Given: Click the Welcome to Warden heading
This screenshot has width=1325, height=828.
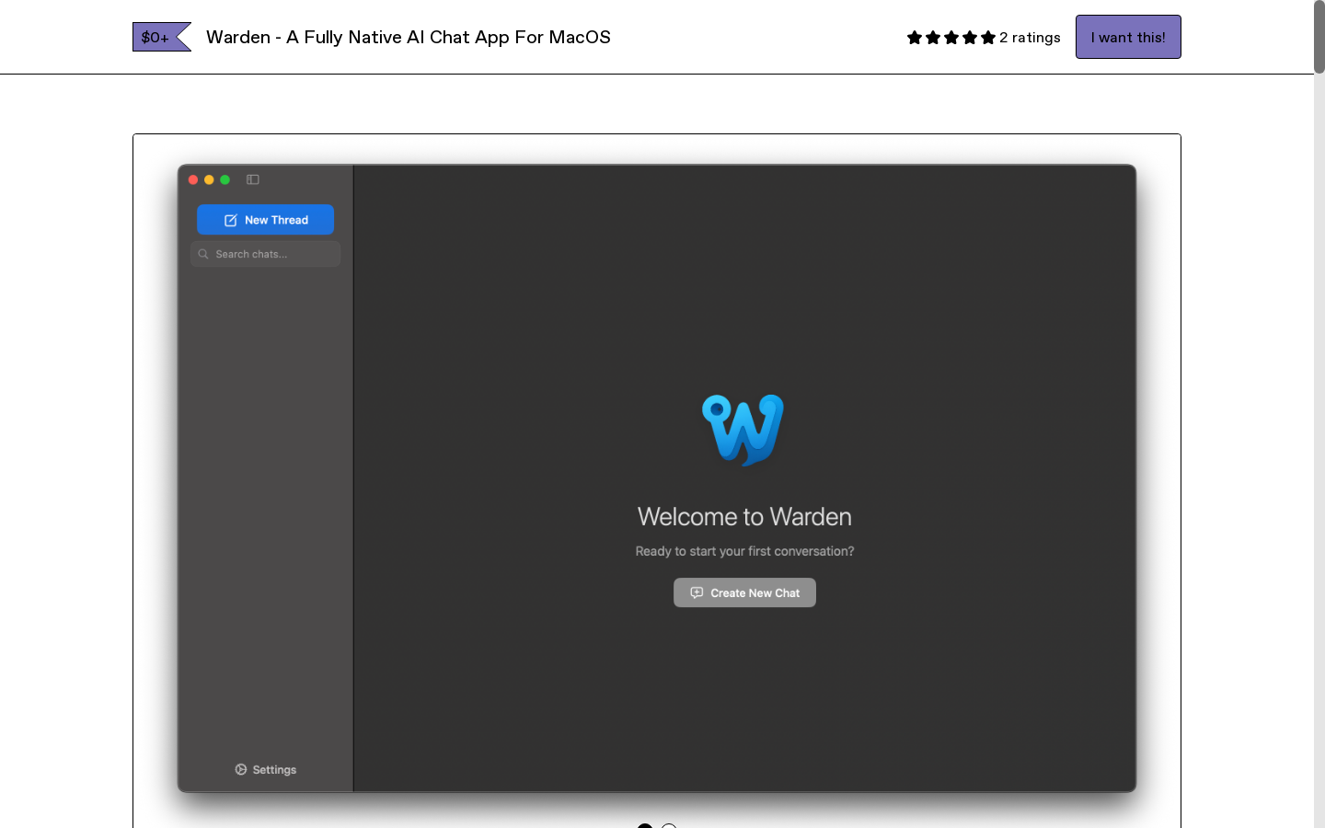Looking at the screenshot, I should click(x=744, y=517).
